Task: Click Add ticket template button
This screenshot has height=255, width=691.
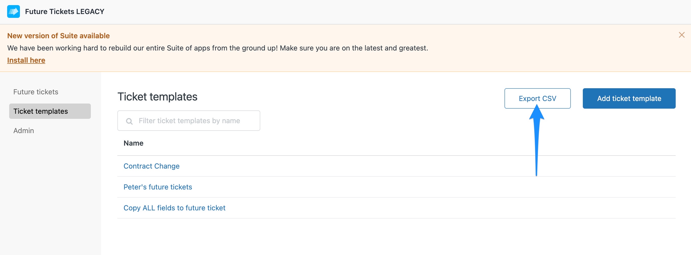Action: 629,98
